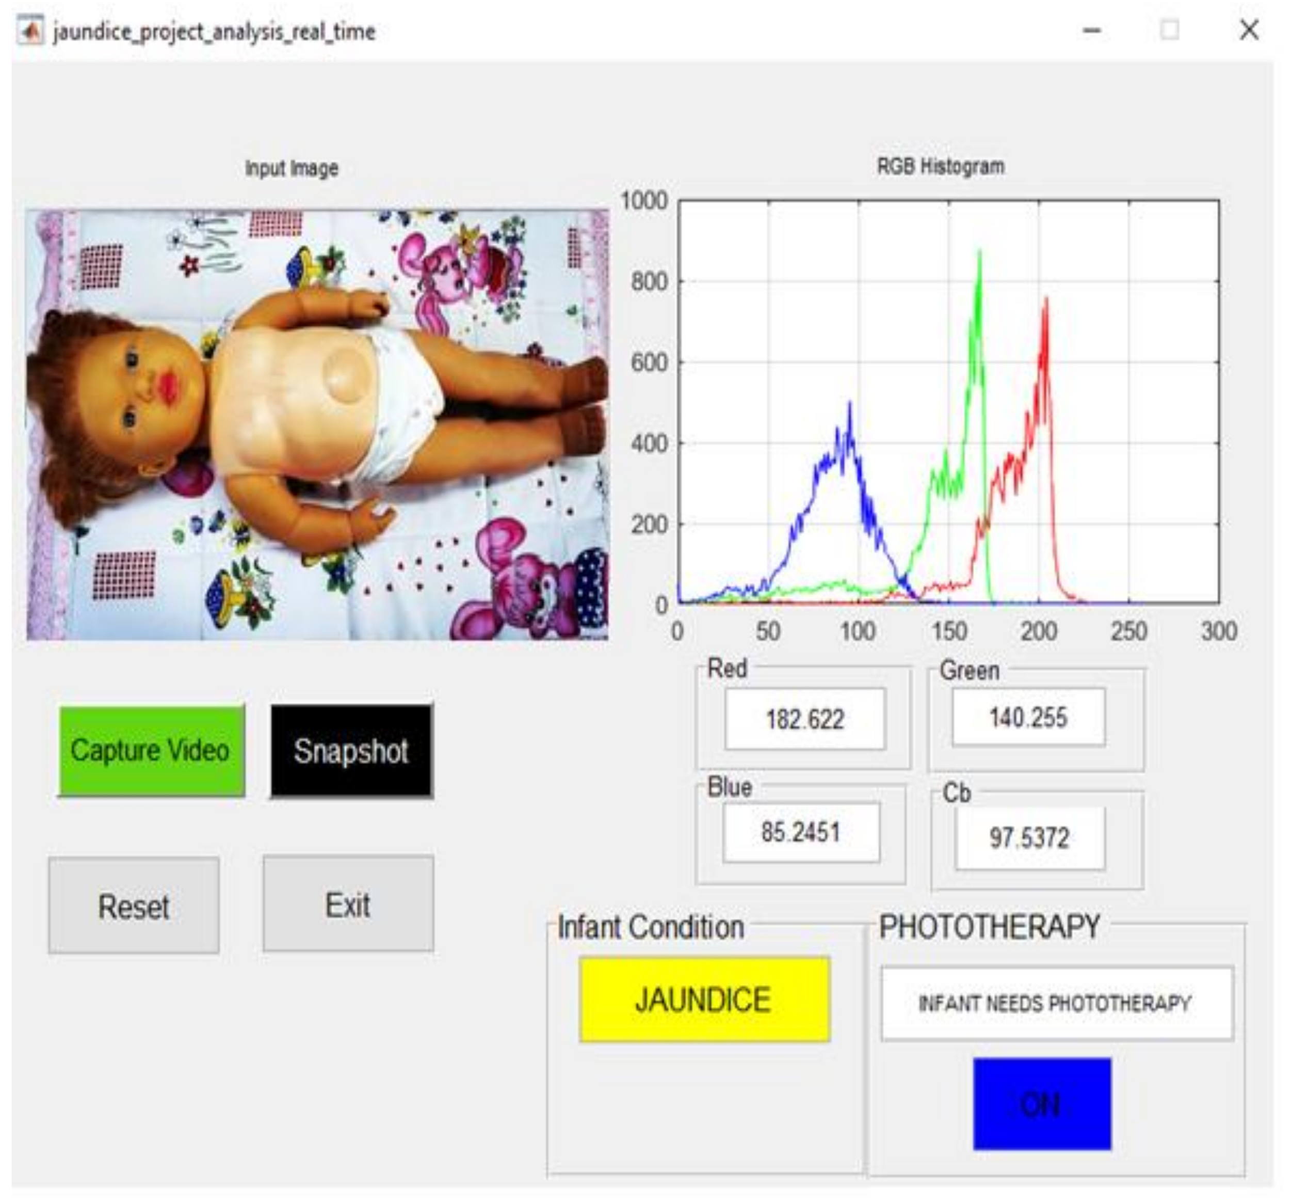Click the red curve peak in histogram
The width and height of the screenshot is (1292, 1204).
tap(1046, 303)
